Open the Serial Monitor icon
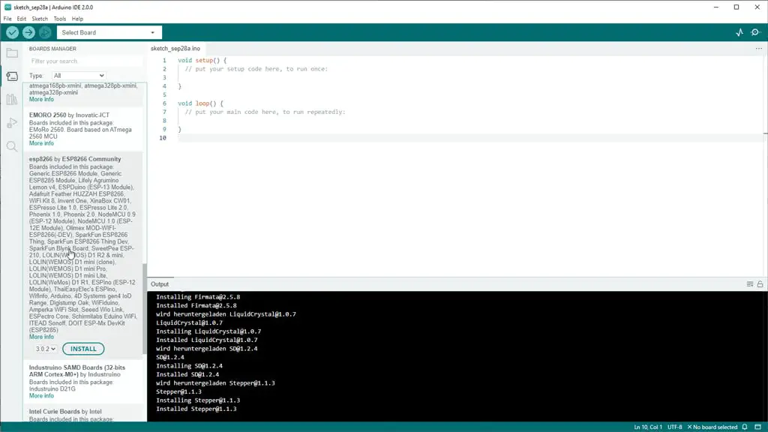Image resolution: width=768 pixels, height=432 pixels. (x=755, y=32)
